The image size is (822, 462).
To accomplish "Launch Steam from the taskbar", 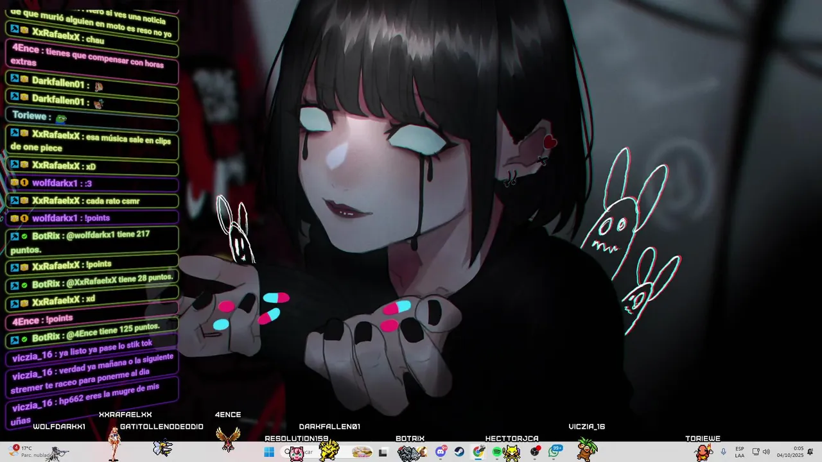I will 460,452.
